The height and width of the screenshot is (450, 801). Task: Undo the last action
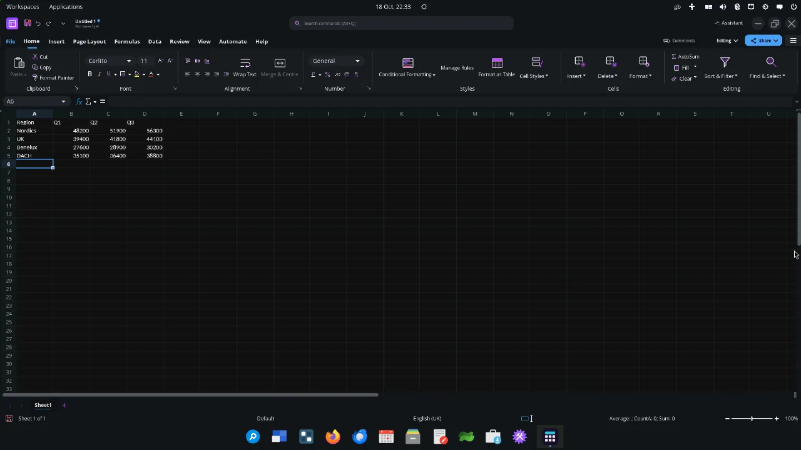(38, 23)
